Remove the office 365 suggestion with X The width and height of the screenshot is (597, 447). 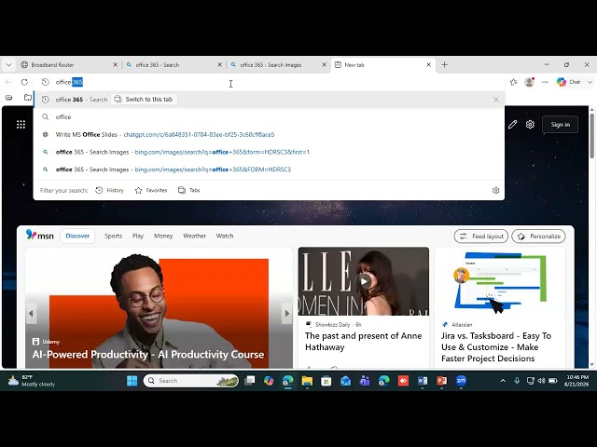tap(495, 100)
